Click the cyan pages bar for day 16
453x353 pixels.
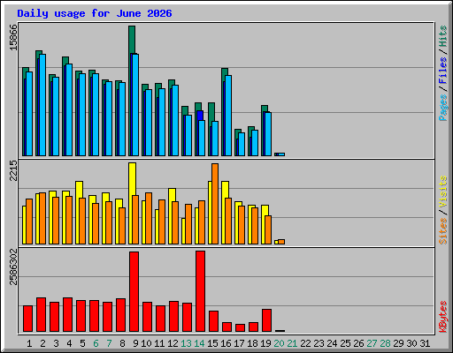click(x=228, y=116)
